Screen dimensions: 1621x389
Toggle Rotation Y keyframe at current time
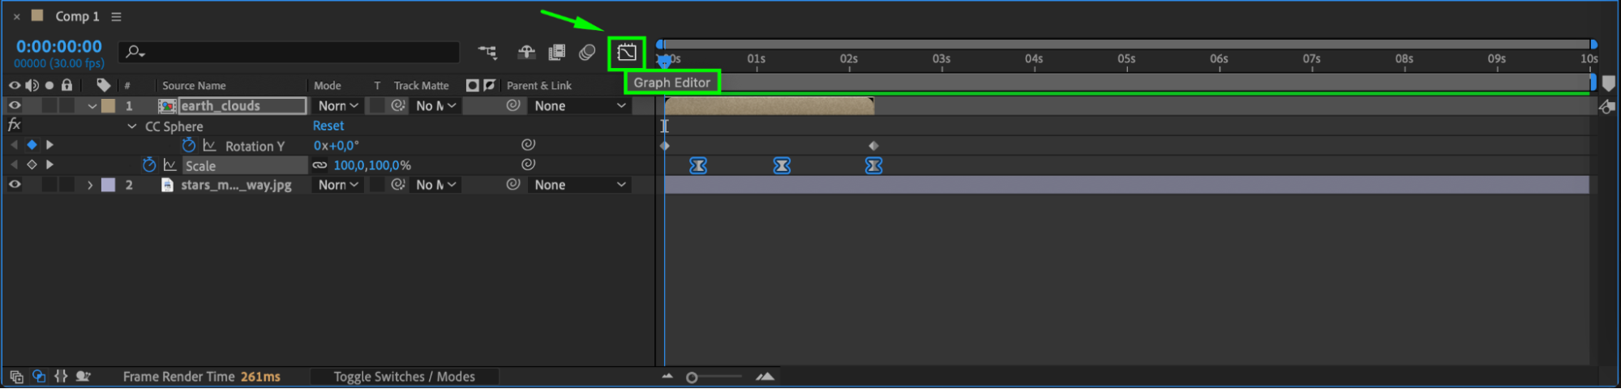(32, 145)
